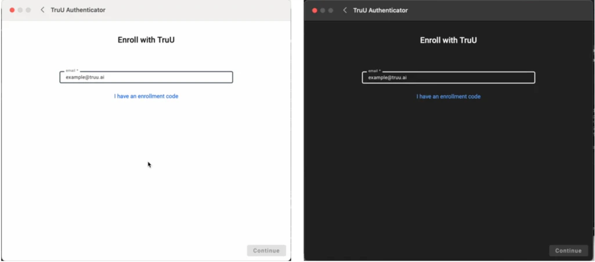Click the email field in the dark-mode window
This screenshot has width=595, height=262.
tap(449, 77)
